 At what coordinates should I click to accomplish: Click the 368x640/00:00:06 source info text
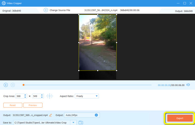click(130, 10)
